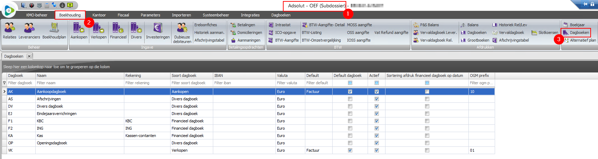Click Filter dagboek input field
The height and width of the screenshot is (159, 598).
(21, 83)
